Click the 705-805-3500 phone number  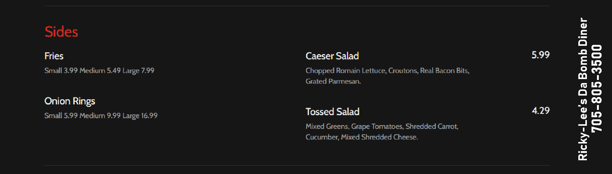click(x=597, y=89)
